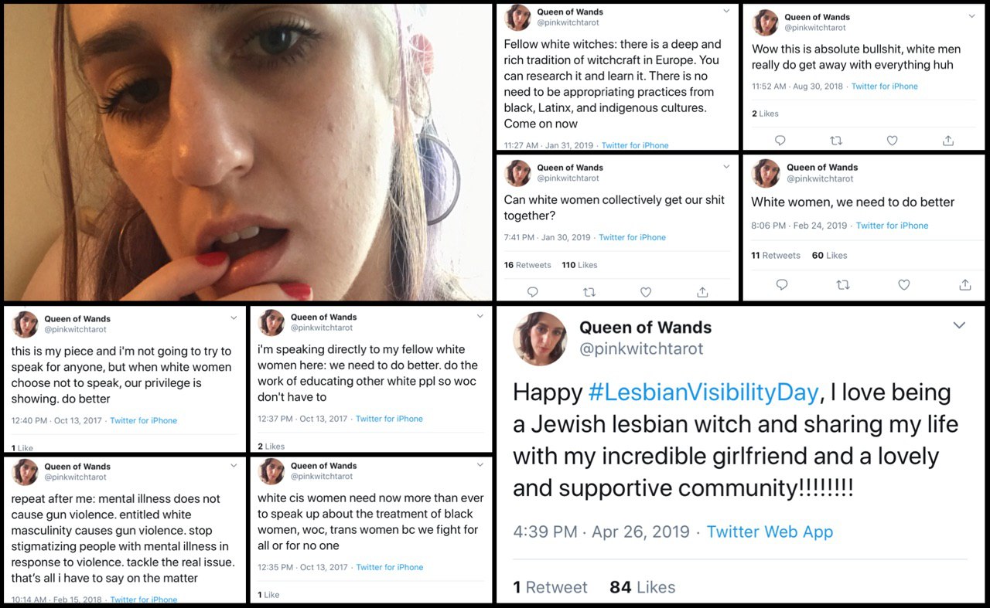Expand the options arrow on the "Fellow white witches" tweet
The width and height of the screenshot is (990, 608).
tap(726, 12)
